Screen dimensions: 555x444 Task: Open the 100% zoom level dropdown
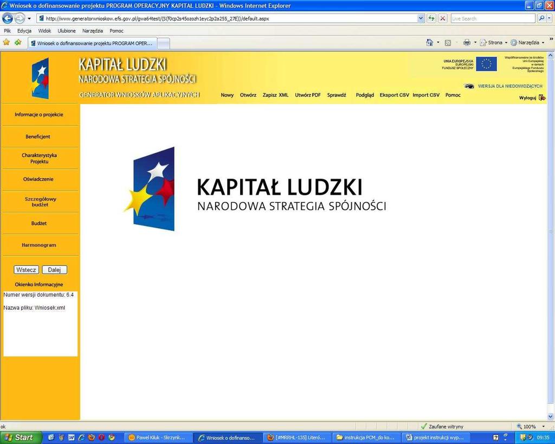pos(543,427)
